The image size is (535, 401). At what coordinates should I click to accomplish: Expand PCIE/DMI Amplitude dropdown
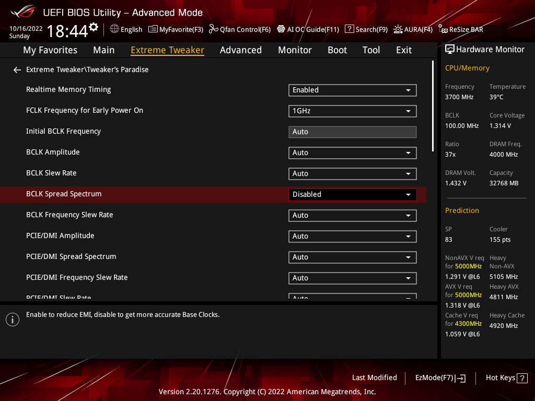tap(353, 237)
